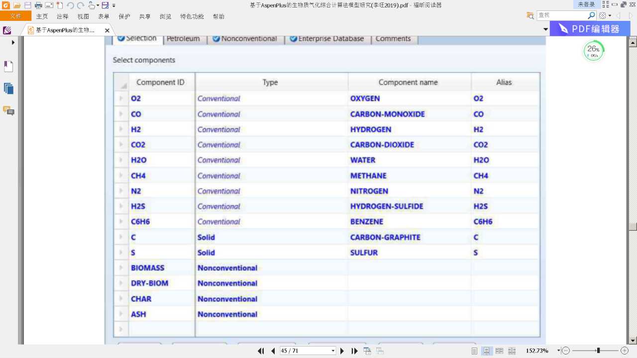This screenshot has width=637, height=358.
Task: Expand the row arrow for C6H6
Action: pyautogui.click(x=121, y=222)
